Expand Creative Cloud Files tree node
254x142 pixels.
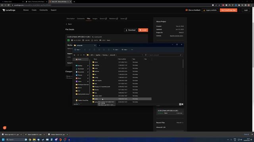(x=74, y=101)
